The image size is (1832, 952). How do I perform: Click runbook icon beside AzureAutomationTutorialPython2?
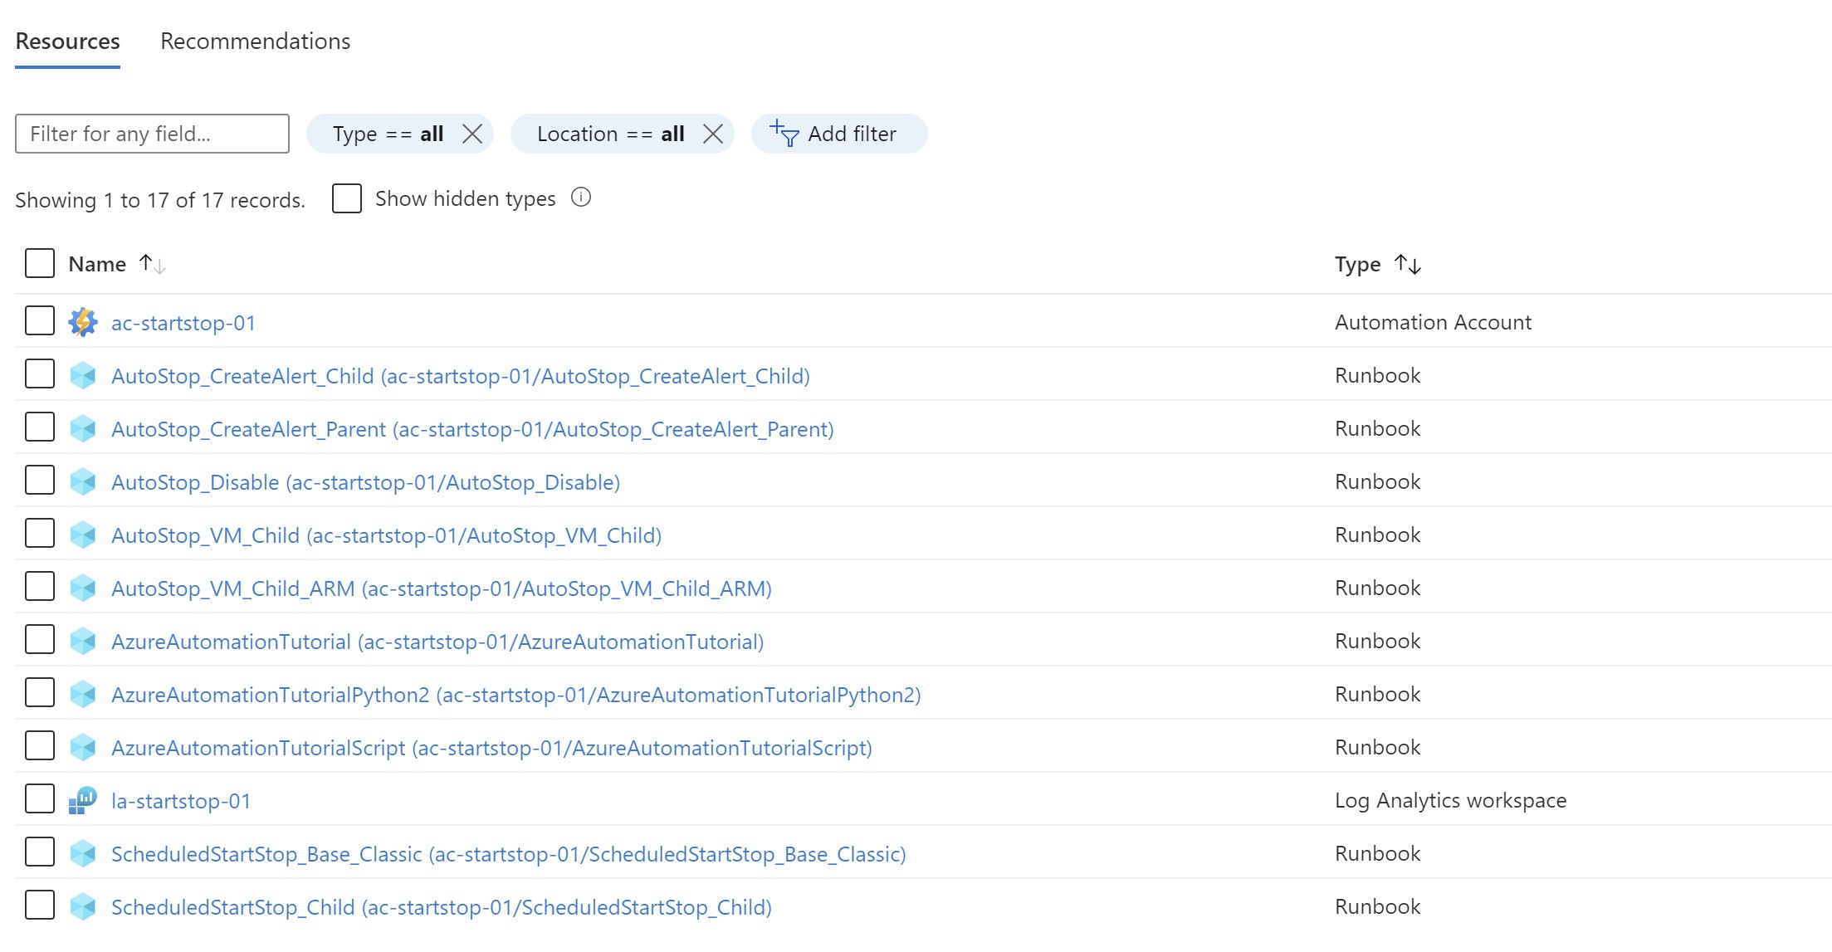83,694
